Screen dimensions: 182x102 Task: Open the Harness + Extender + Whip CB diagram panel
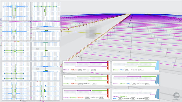(x=136, y=80)
